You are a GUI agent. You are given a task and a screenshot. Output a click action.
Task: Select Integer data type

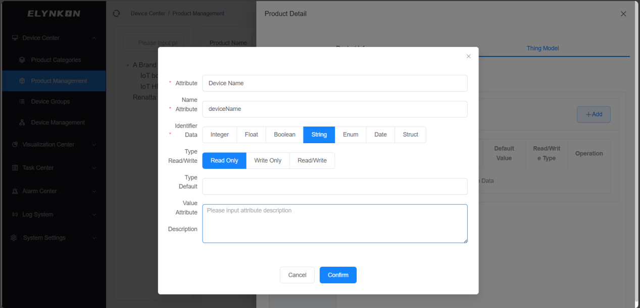pos(220,135)
